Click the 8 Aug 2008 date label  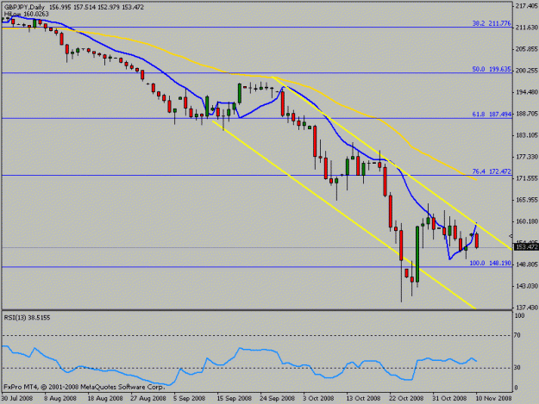(x=60, y=399)
